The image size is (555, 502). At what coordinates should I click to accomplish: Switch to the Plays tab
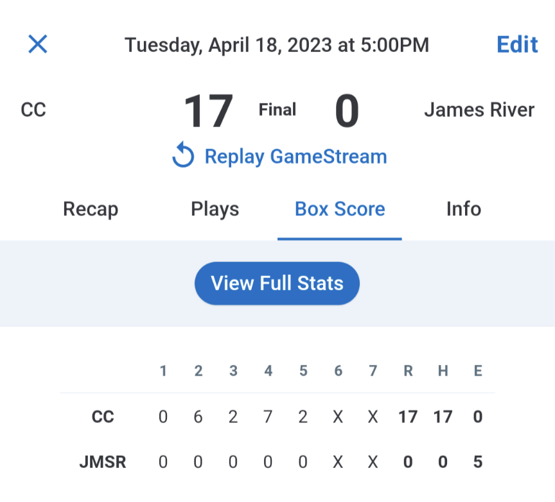click(x=215, y=209)
